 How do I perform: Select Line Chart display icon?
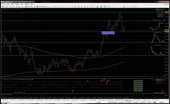pos(82,7)
